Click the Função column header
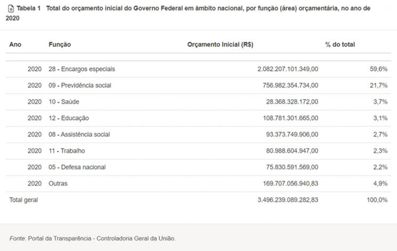This screenshot has width=397, height=251. click(60, 45)
